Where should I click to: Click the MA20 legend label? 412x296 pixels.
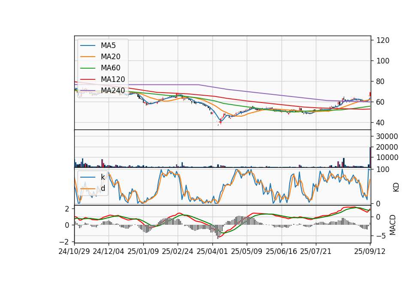pos(110,57)
